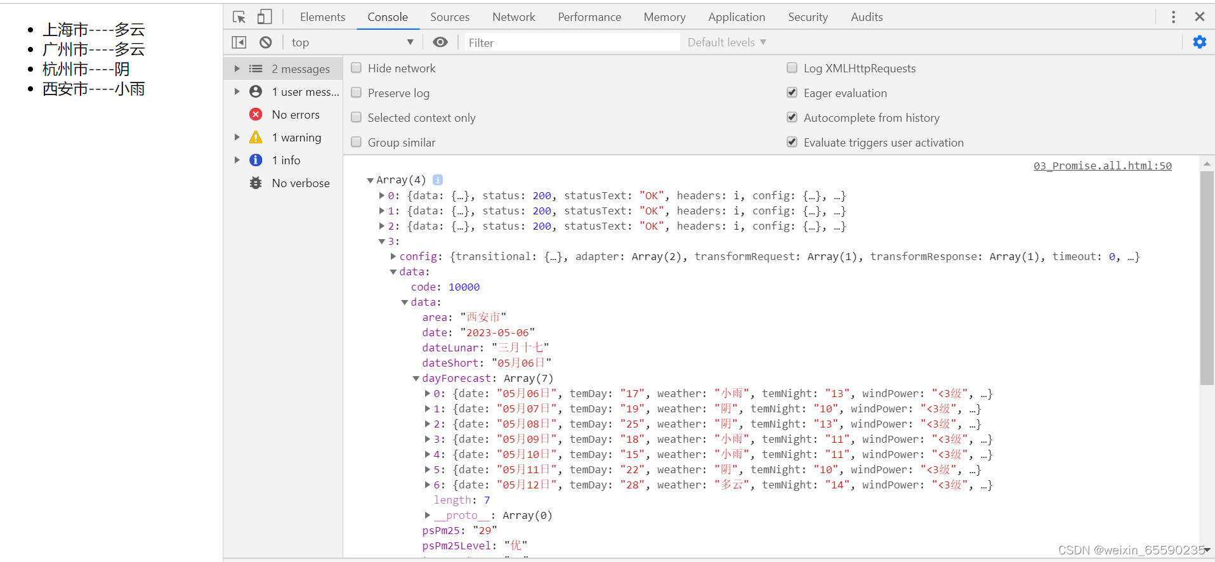Enable Selected context only checkbox
Screen dimensions: 1215x562
[357, 117]
